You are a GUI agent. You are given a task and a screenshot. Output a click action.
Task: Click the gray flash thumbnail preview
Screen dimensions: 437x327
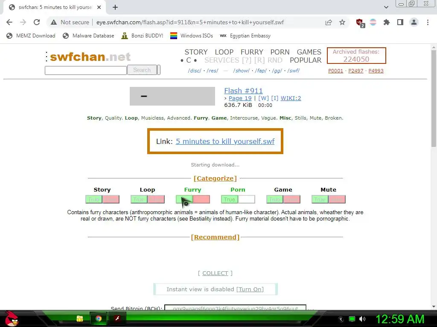172,96
